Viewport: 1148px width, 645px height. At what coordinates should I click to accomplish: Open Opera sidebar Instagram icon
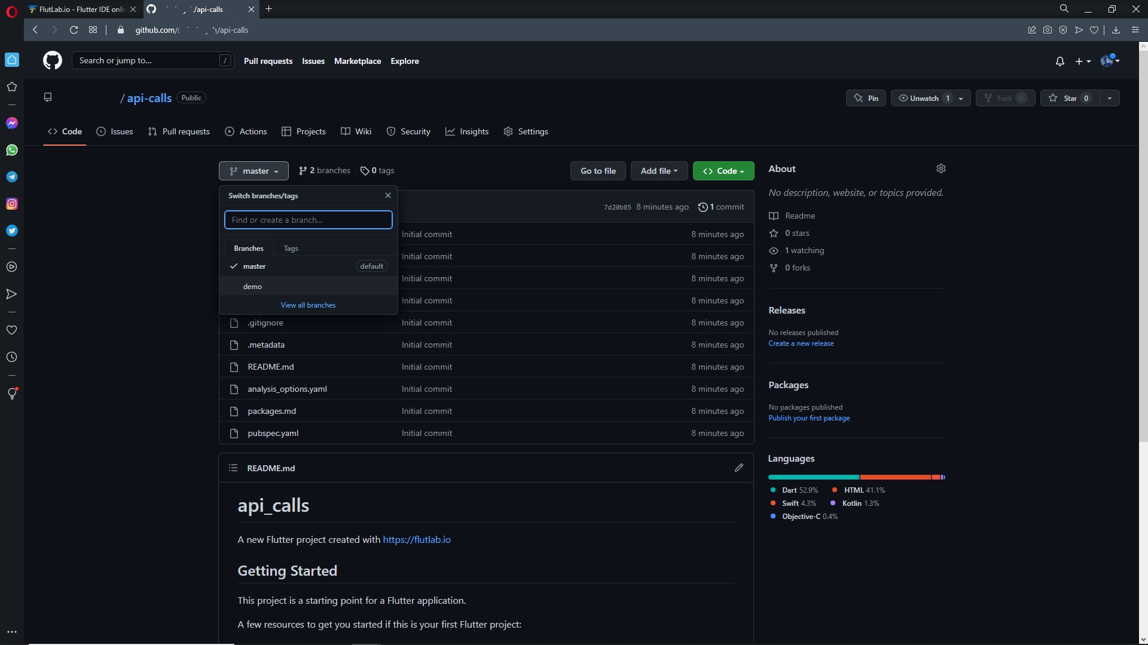[x=12, y=204]
